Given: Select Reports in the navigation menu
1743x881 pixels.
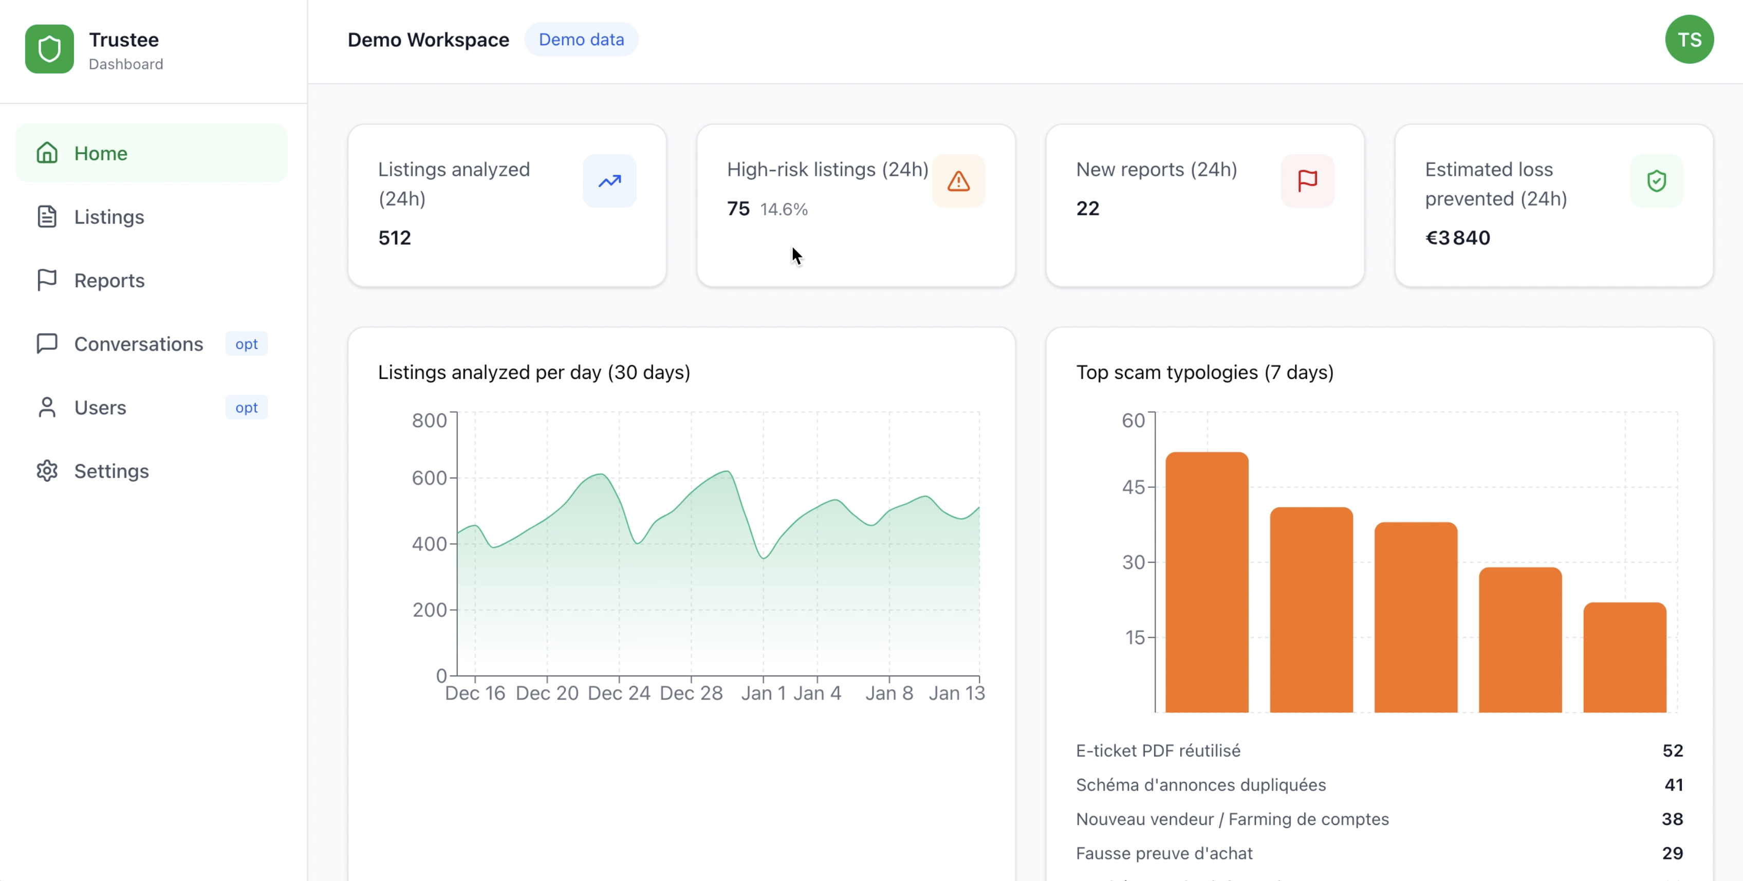Looking at the screenshot, I should tap(109, 280).
